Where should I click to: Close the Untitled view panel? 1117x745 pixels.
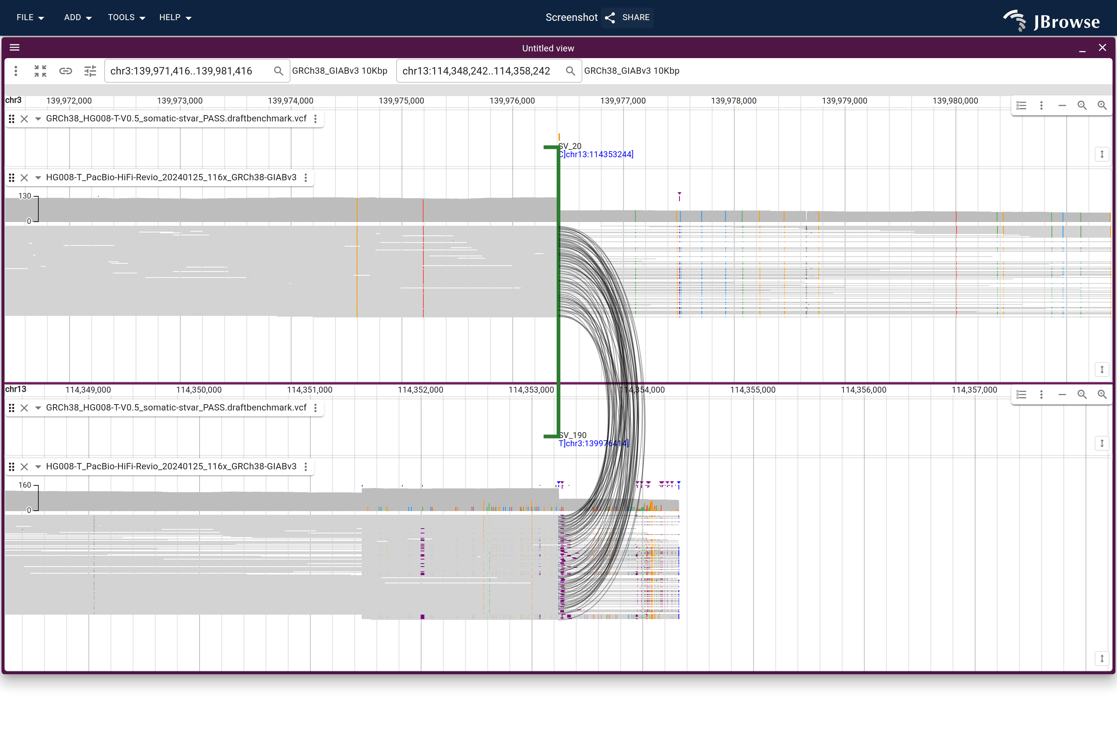1102,48
